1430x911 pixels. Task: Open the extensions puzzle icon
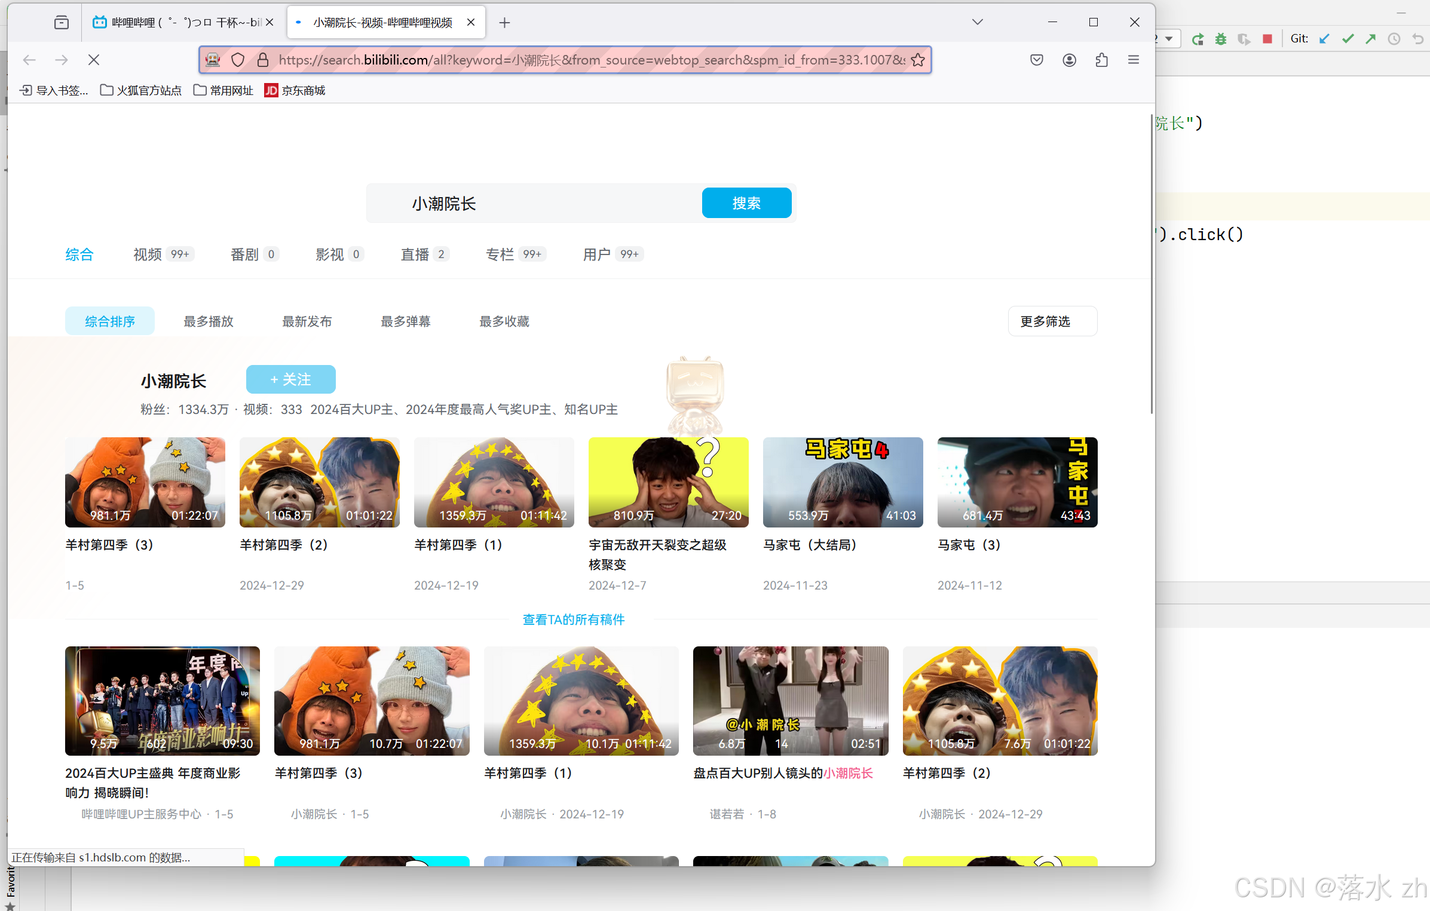[x=1101, y=60]
